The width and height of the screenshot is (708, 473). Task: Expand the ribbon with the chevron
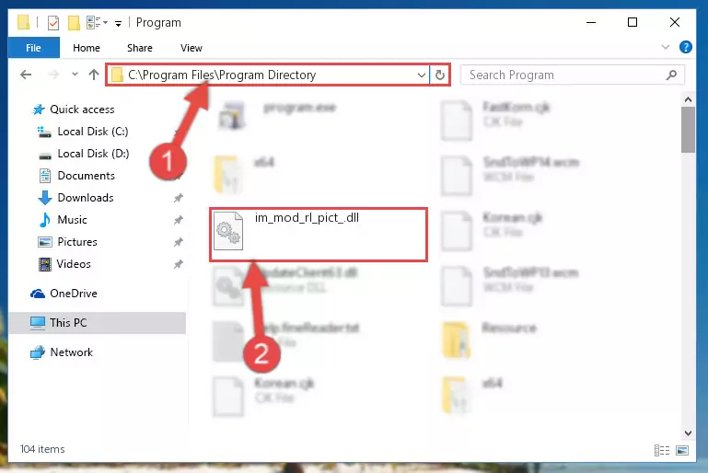665,47
